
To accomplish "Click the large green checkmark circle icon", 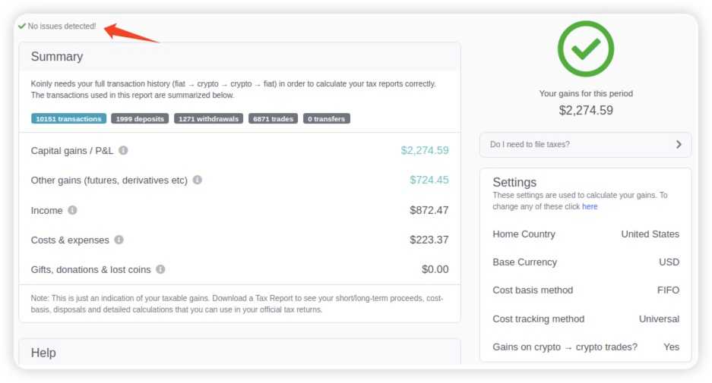I will click(585, 48).
